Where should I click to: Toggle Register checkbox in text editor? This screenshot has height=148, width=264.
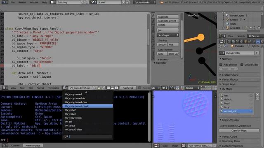(139, 88)
